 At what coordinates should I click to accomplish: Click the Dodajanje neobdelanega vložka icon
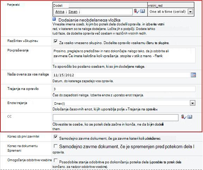(x=54, y=19)
